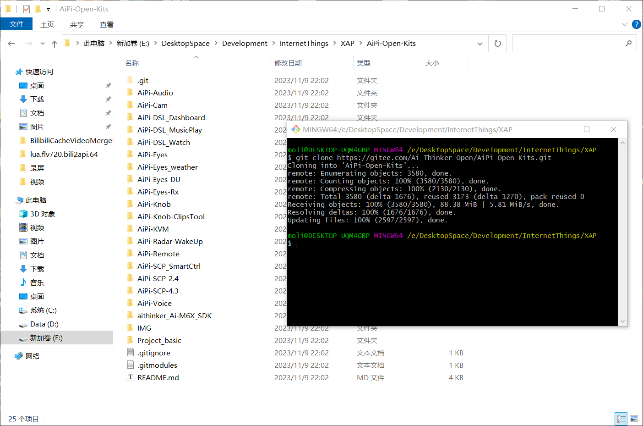Viewport: 643px width, 426px height.
Task: Click the Git Bash MINGW64 title icon
Action: point(296,129)
